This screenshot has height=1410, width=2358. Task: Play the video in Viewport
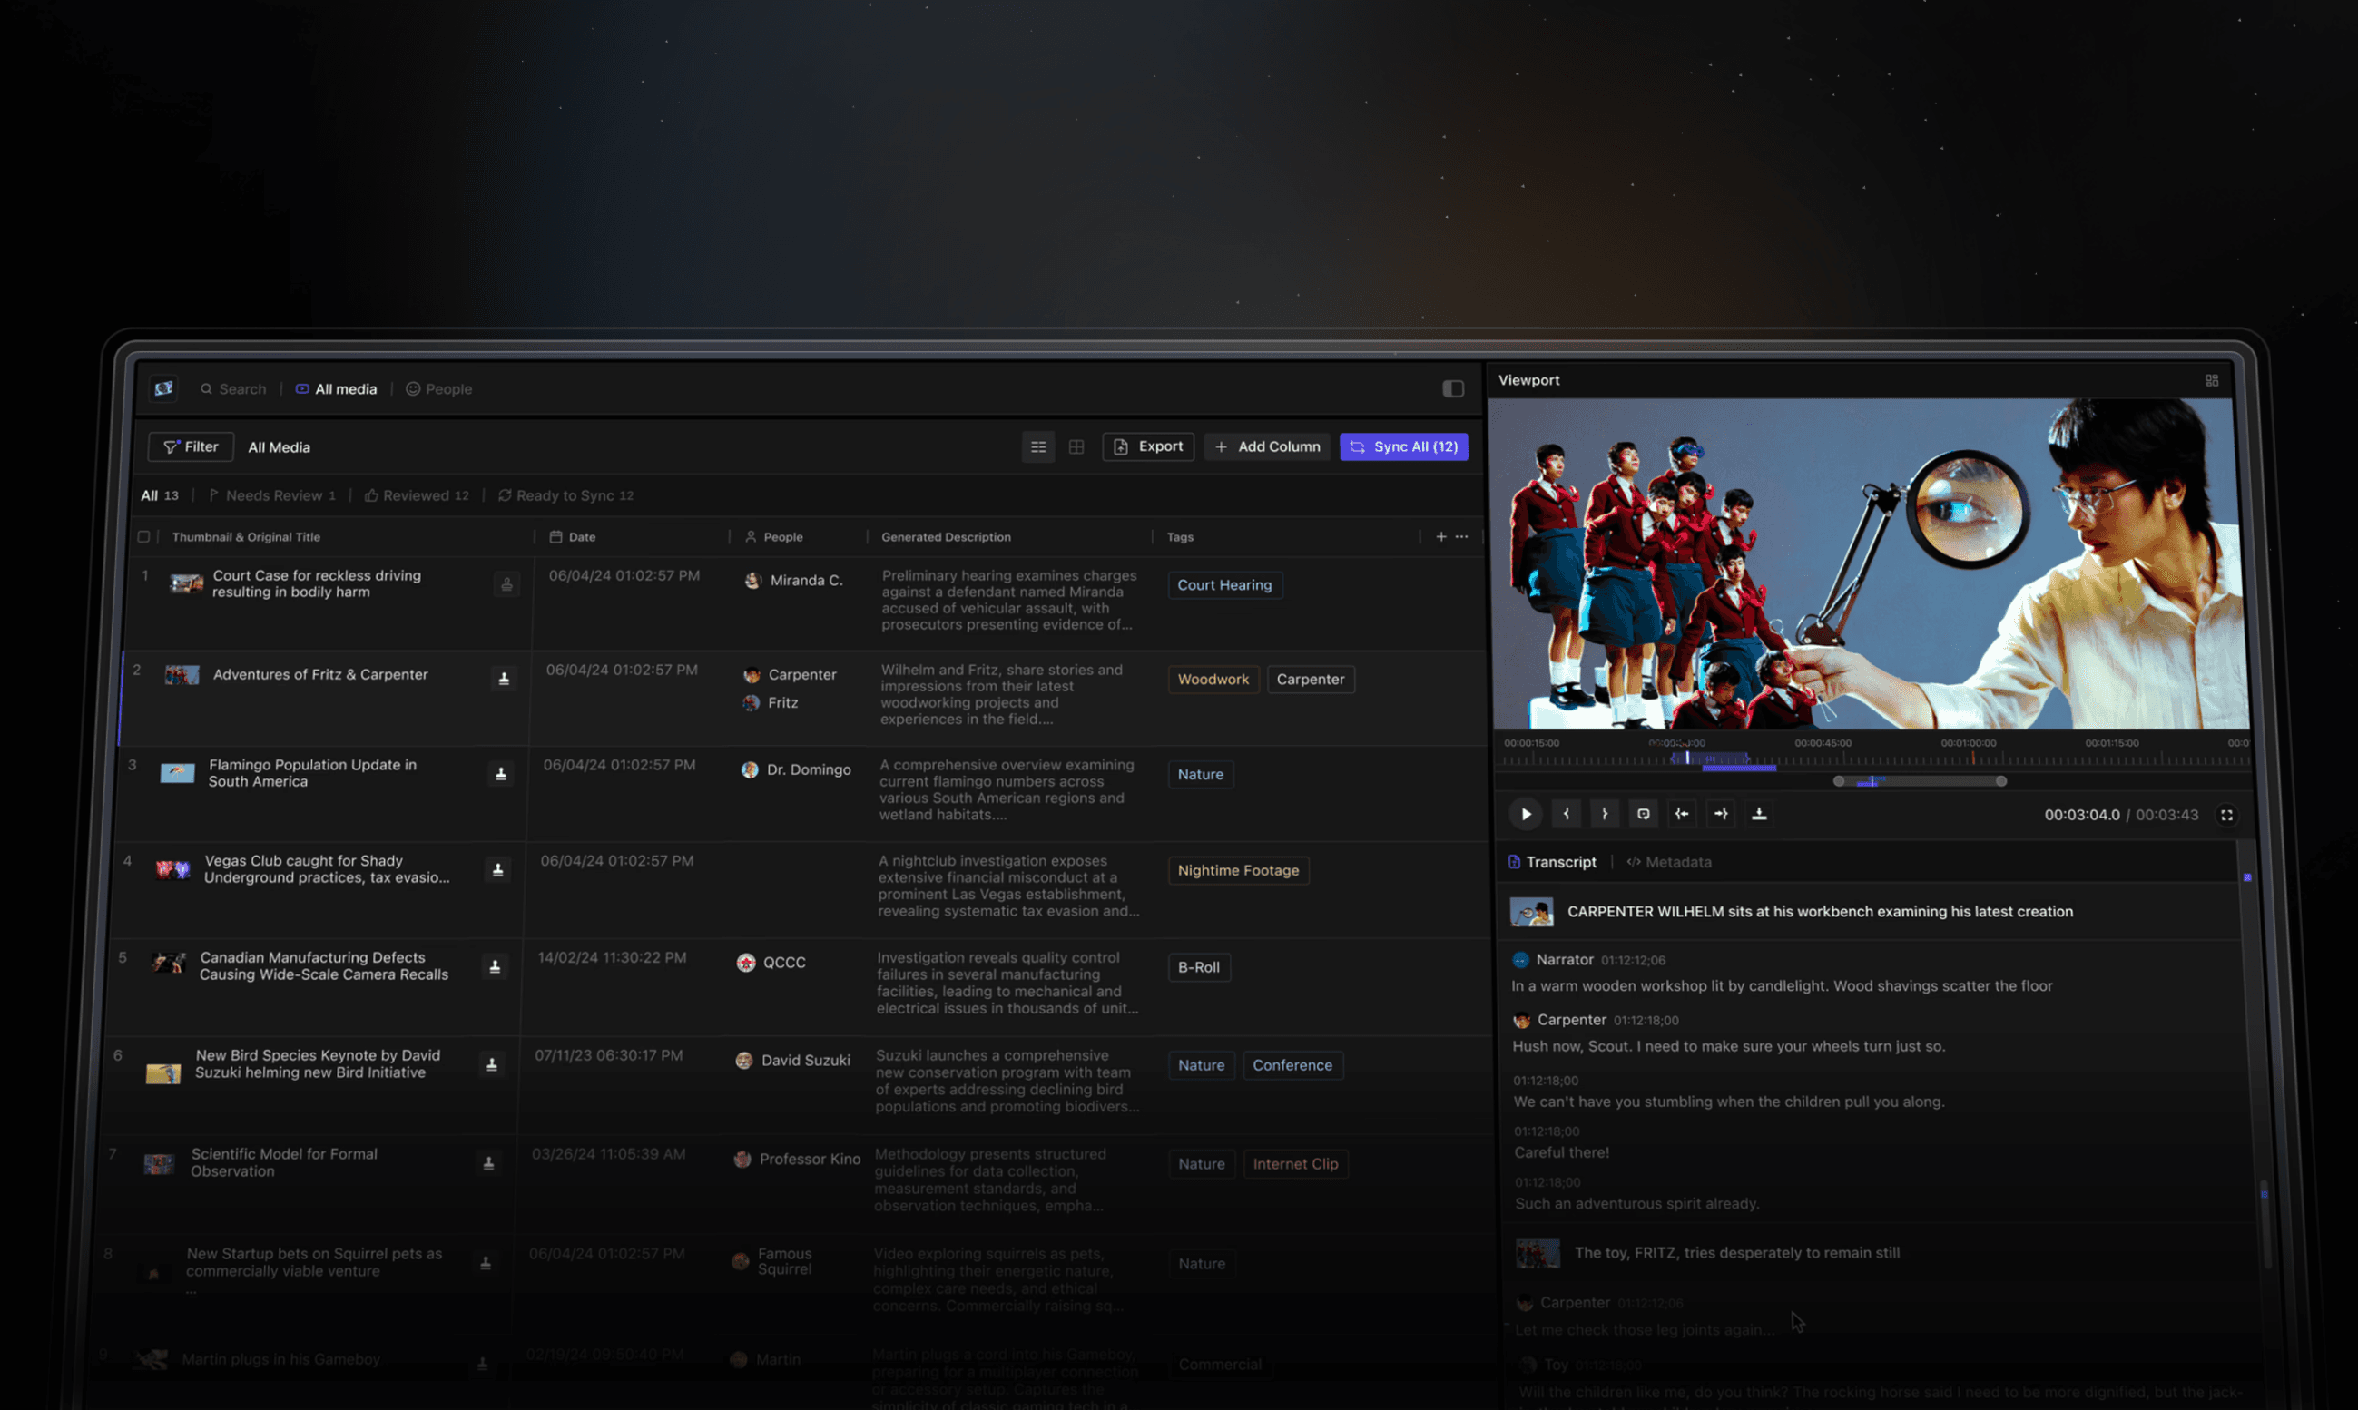[x=1526, y=814]
